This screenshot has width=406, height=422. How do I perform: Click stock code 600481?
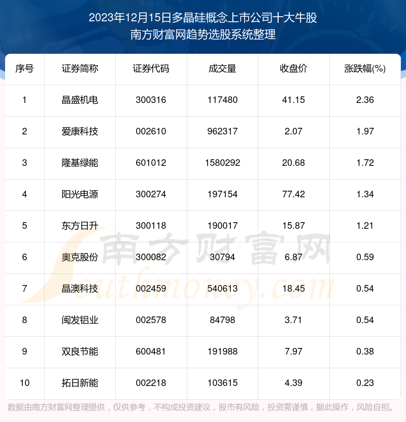[151, 351]
